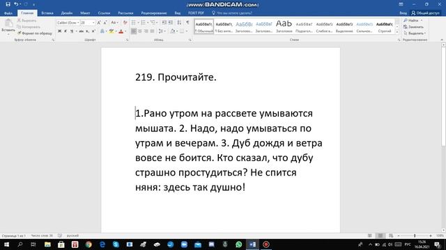Open the font name combo box

pos(68,23)
